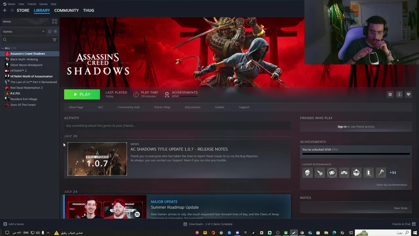Open the Help menu
The height and width of the screenshot is (236, 419).
54,4
